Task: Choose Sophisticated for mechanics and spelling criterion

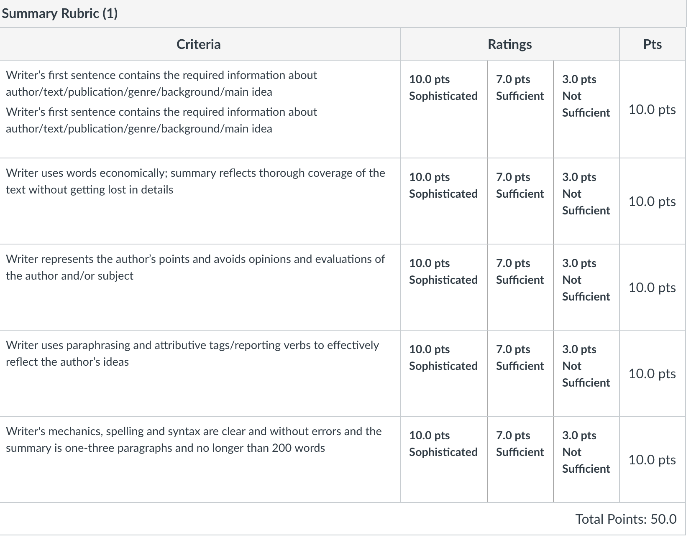Action: 443,459
